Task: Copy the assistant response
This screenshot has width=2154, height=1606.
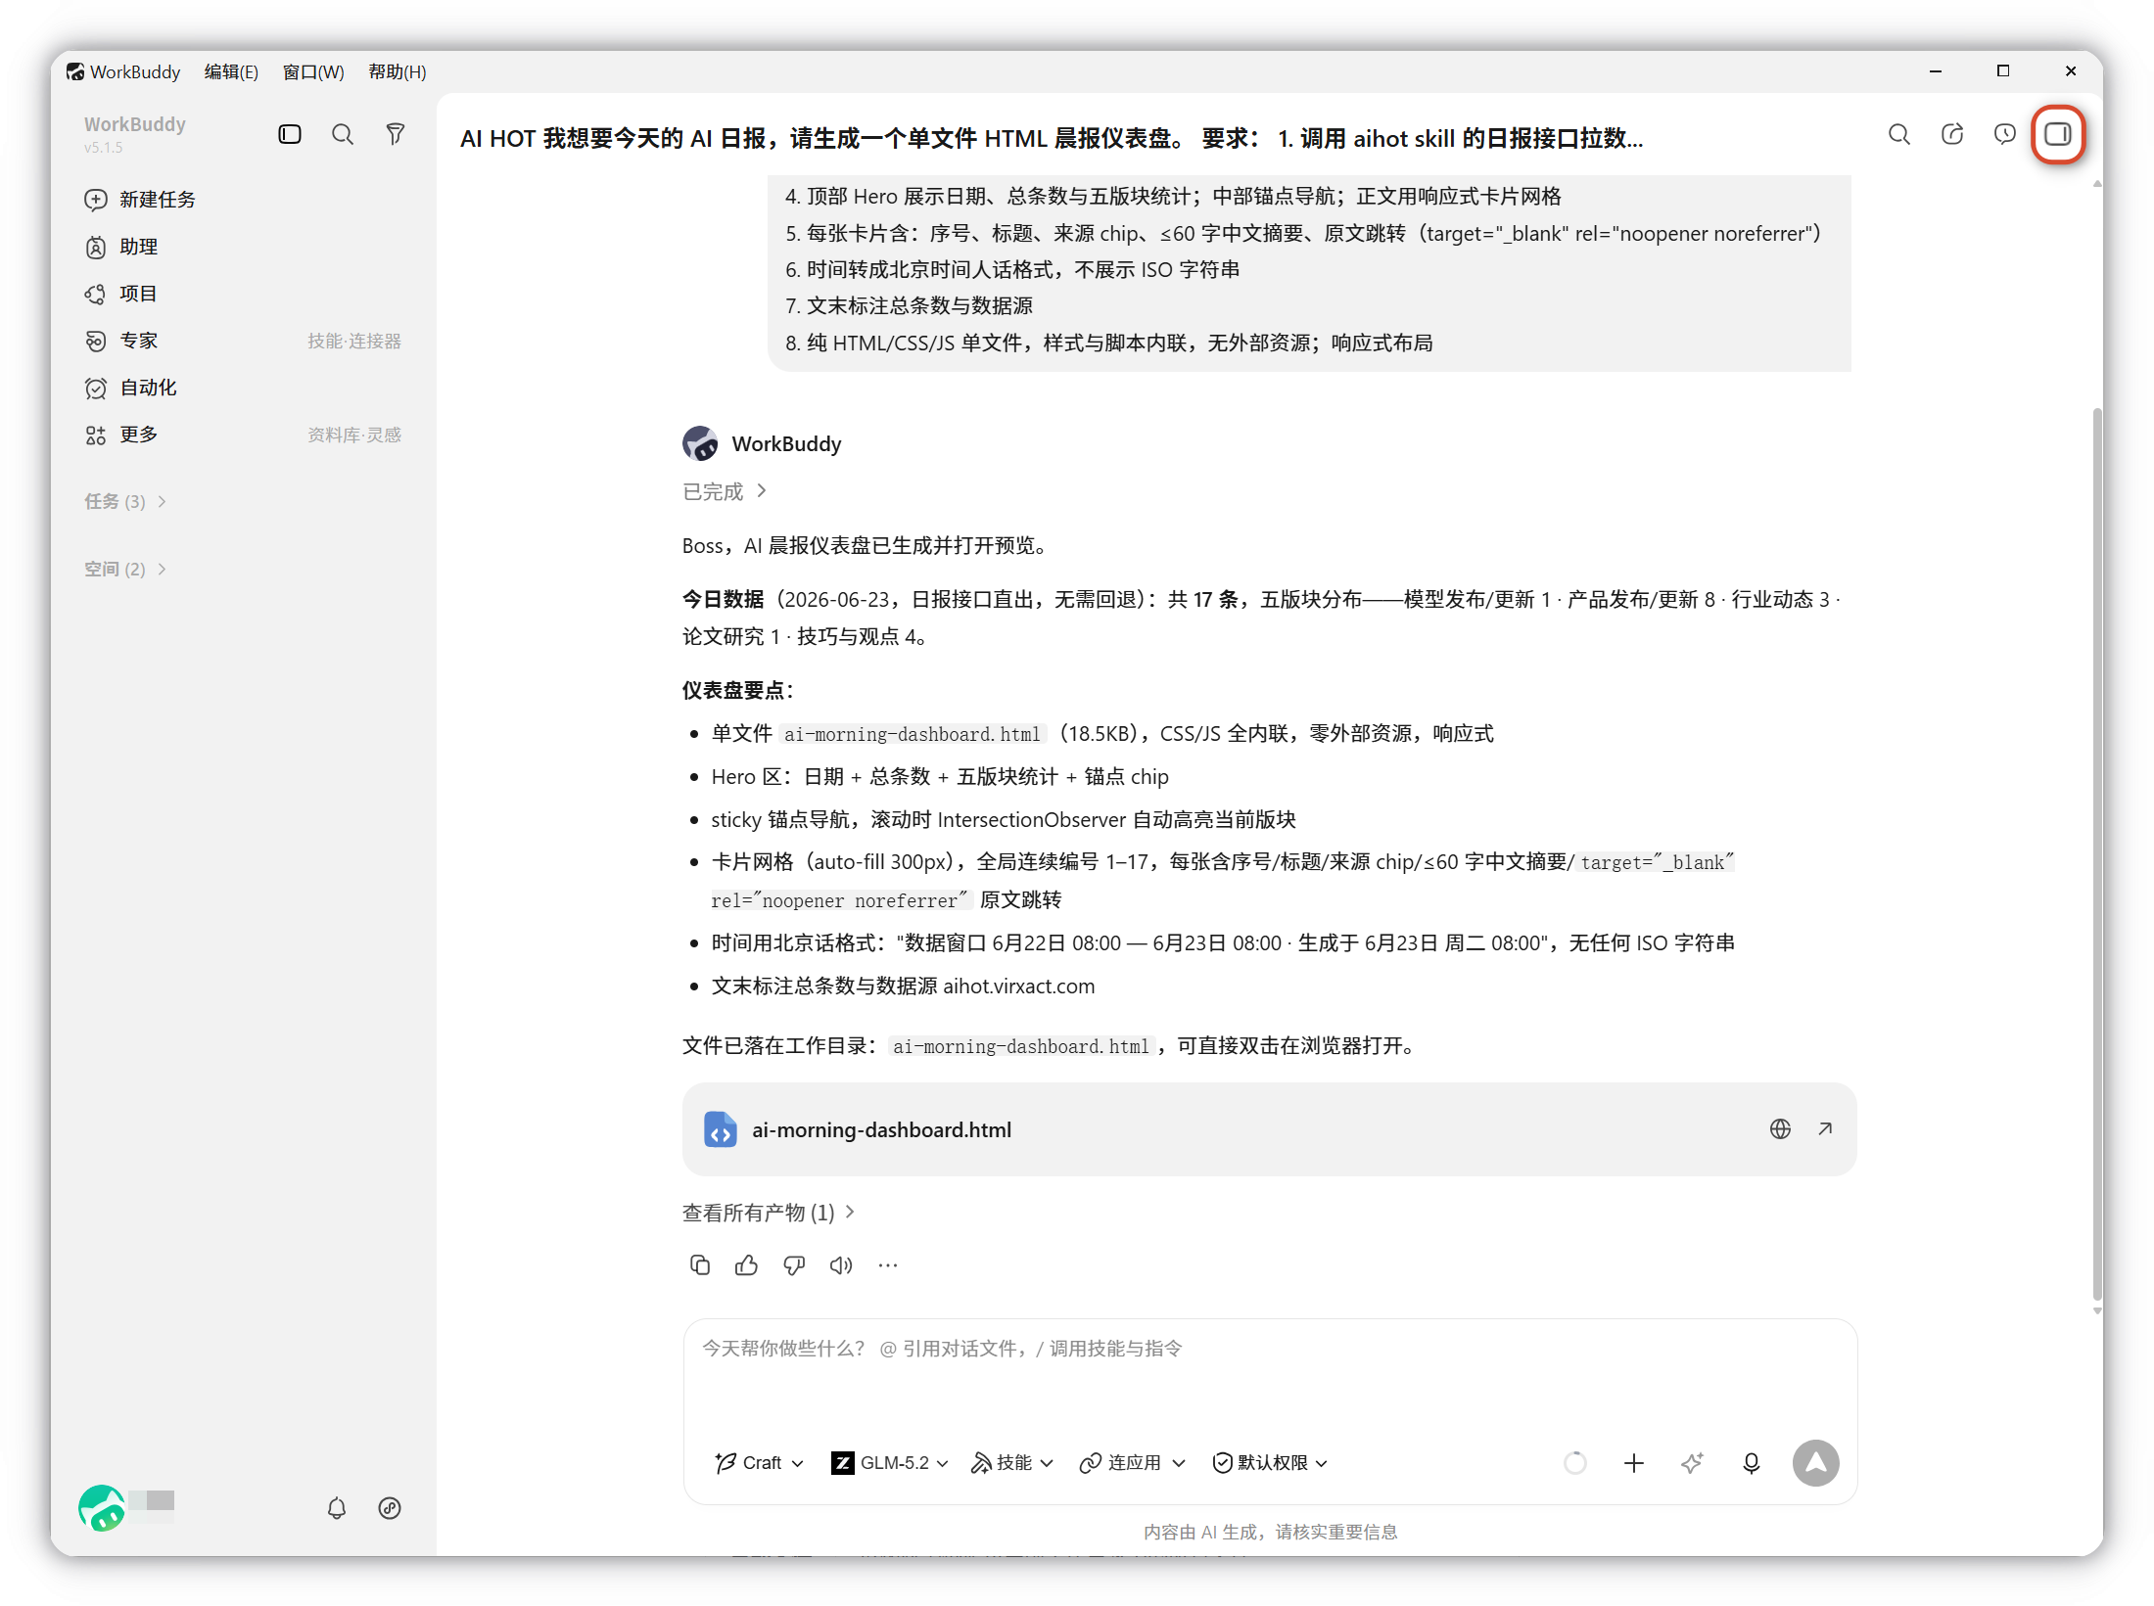Action: click(x=700, y=1265)
